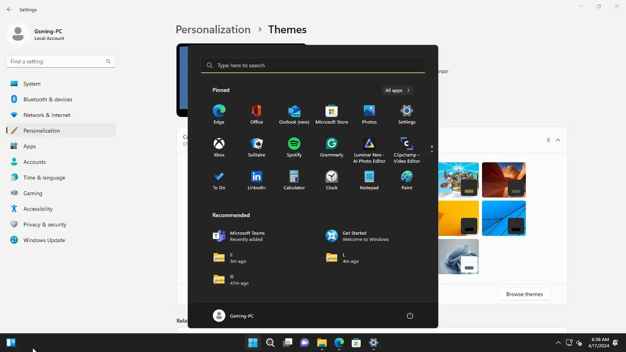Go to Accounts settings
The height and width of the screenshot is (352, 626).
point(61,162)
